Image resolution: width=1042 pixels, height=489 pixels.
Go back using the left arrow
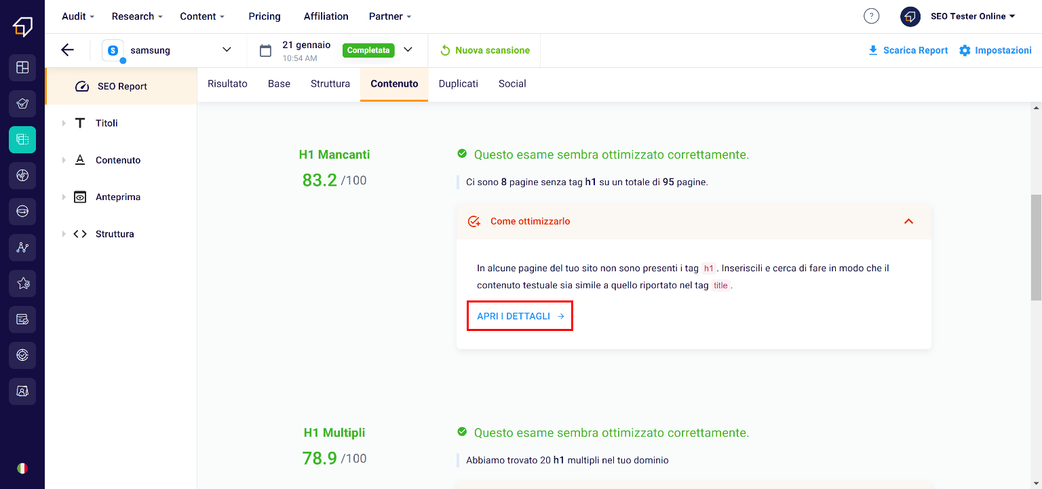coord(67,50)
